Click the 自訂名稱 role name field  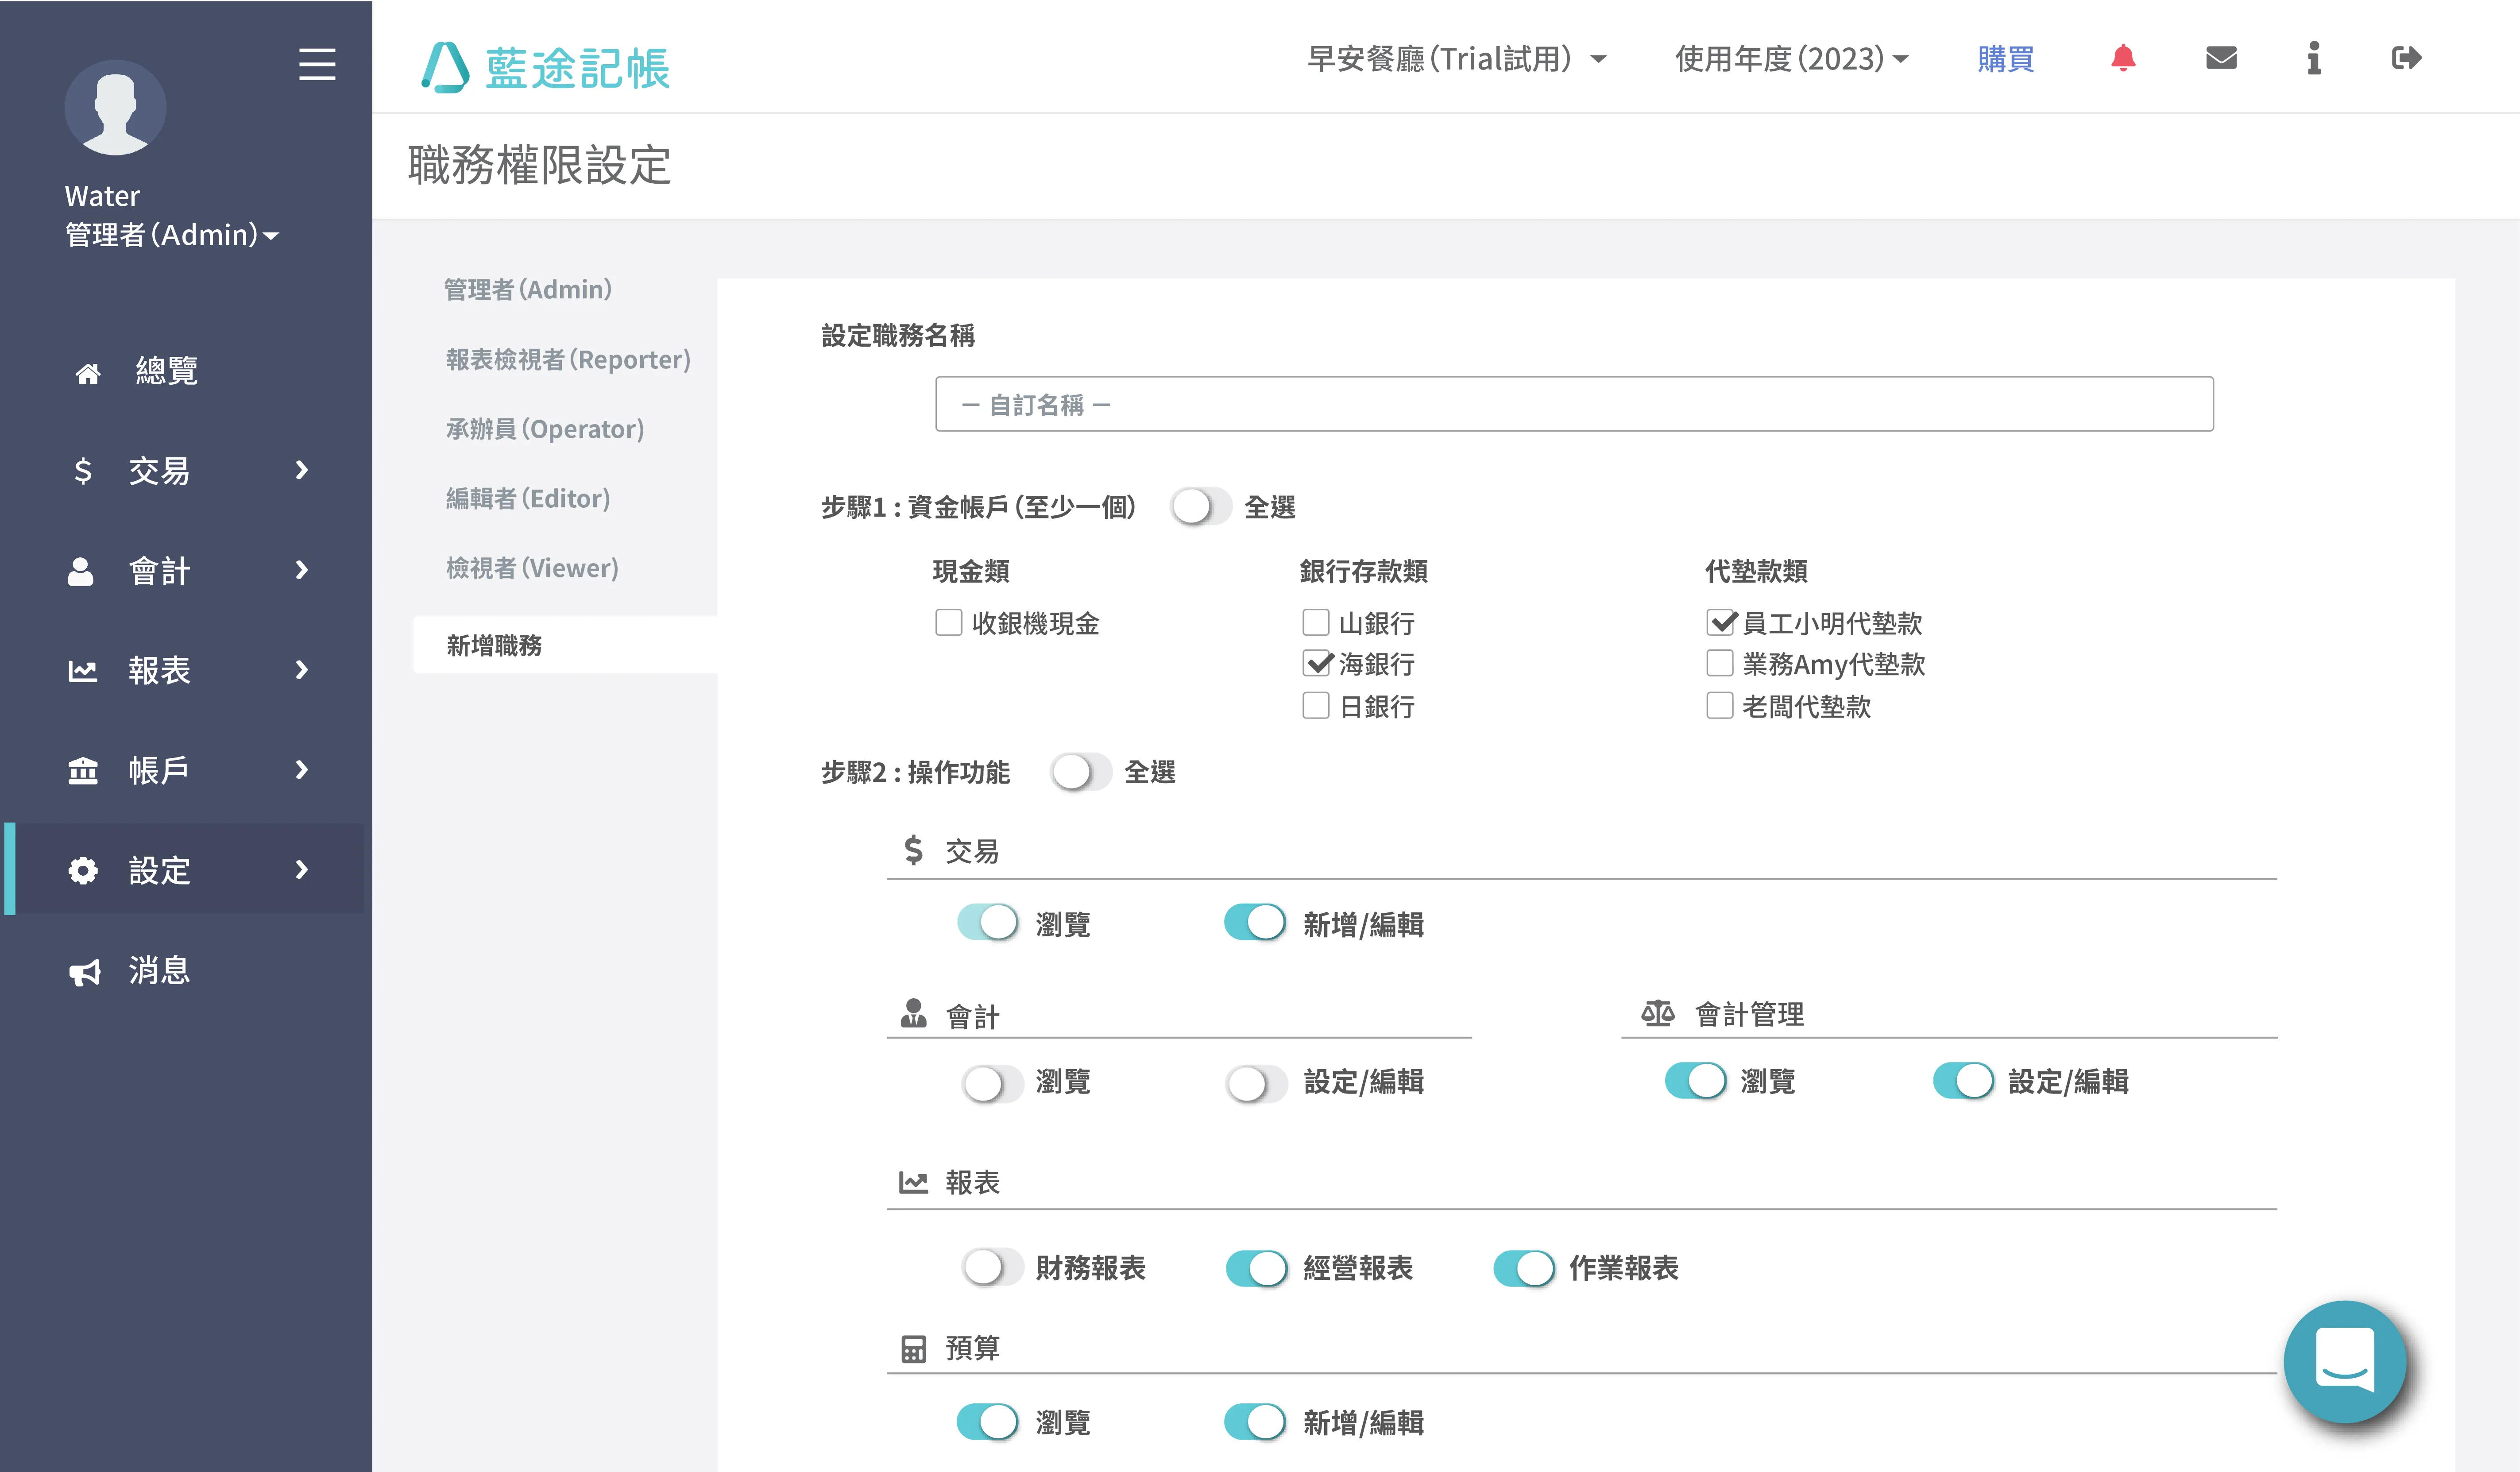[1574, 404]
